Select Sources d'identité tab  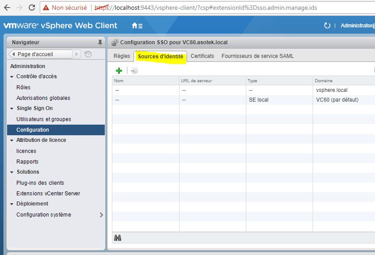161,57
